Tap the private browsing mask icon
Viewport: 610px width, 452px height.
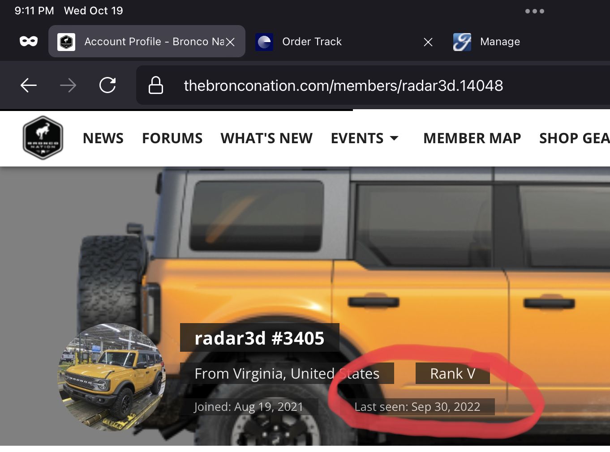click(x=29, y=41)
